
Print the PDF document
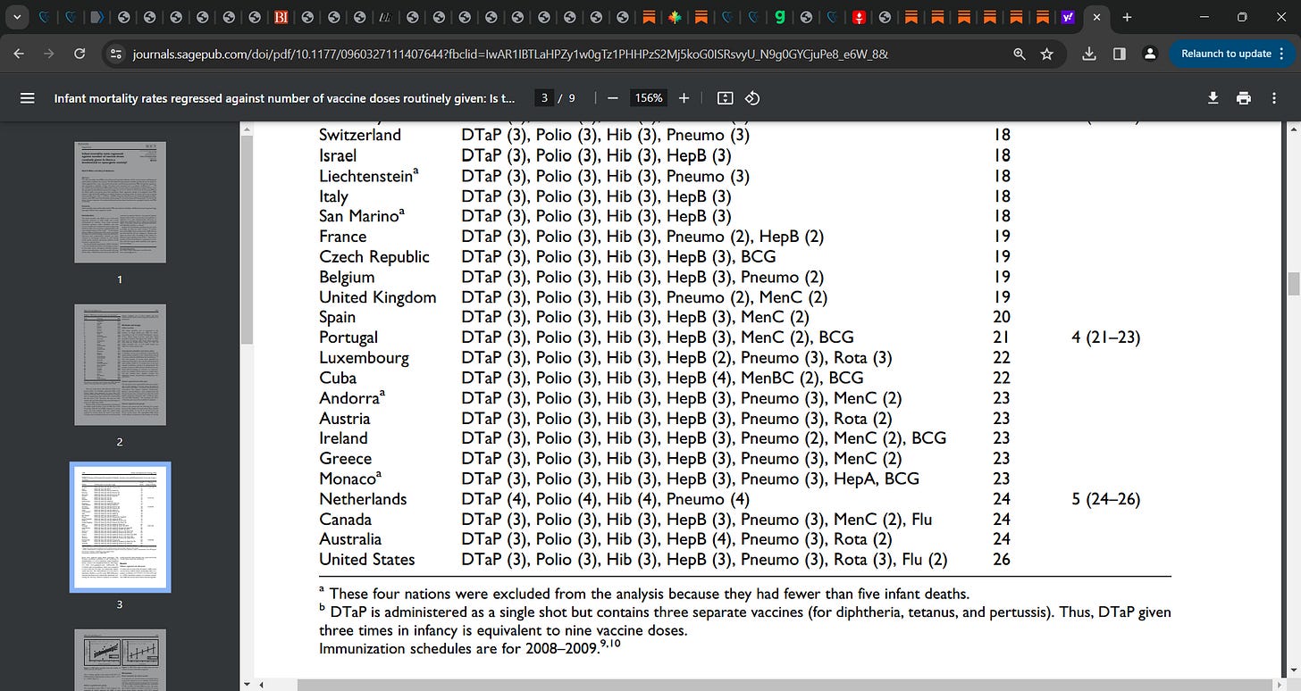[x=1243, y=98]
